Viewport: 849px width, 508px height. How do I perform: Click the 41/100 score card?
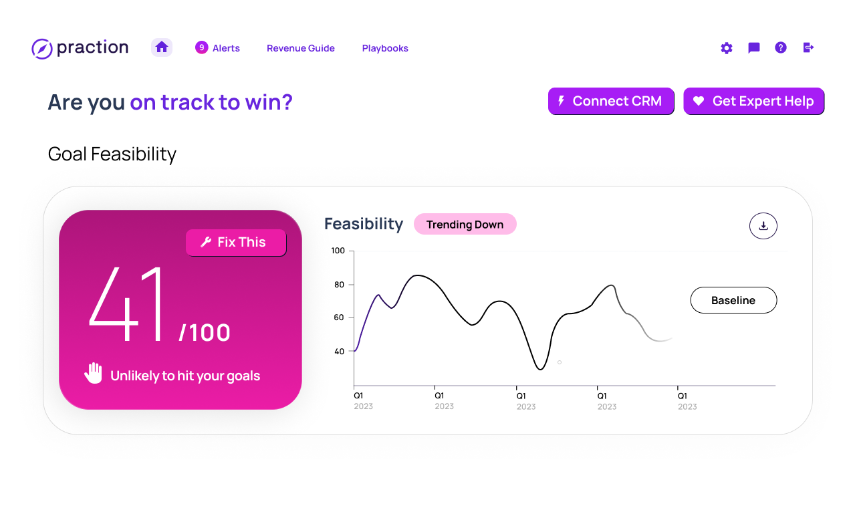tap(180, 309)
